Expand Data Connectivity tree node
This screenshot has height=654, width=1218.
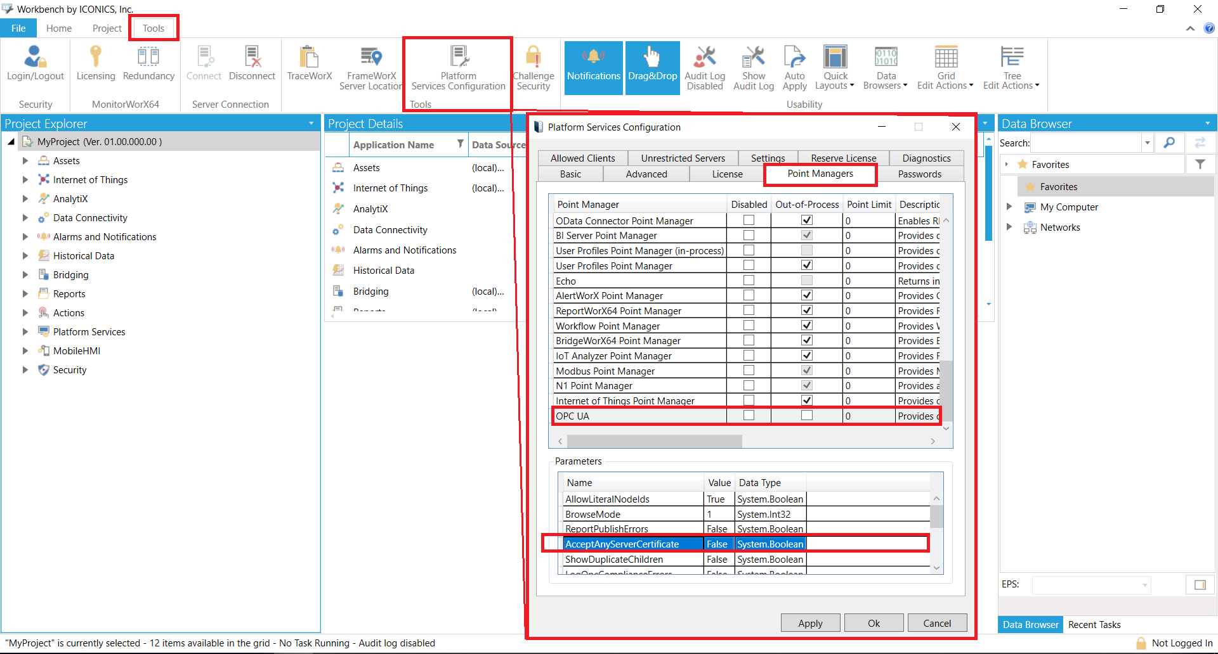click(x=25, y=218)
